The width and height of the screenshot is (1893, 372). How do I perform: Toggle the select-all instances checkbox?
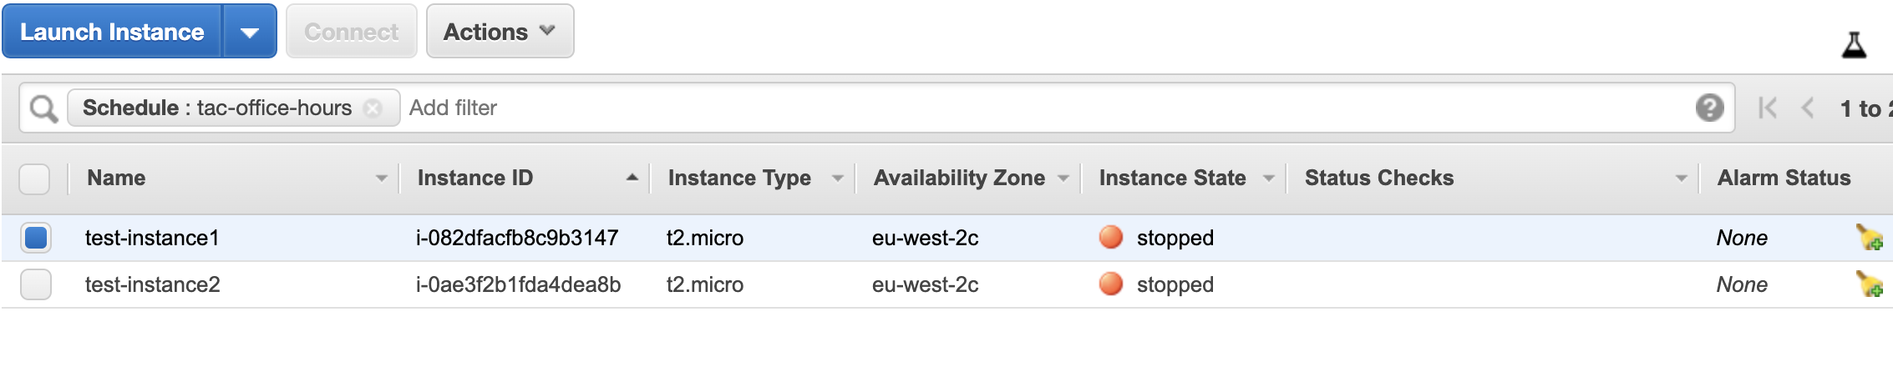[34, 178]
